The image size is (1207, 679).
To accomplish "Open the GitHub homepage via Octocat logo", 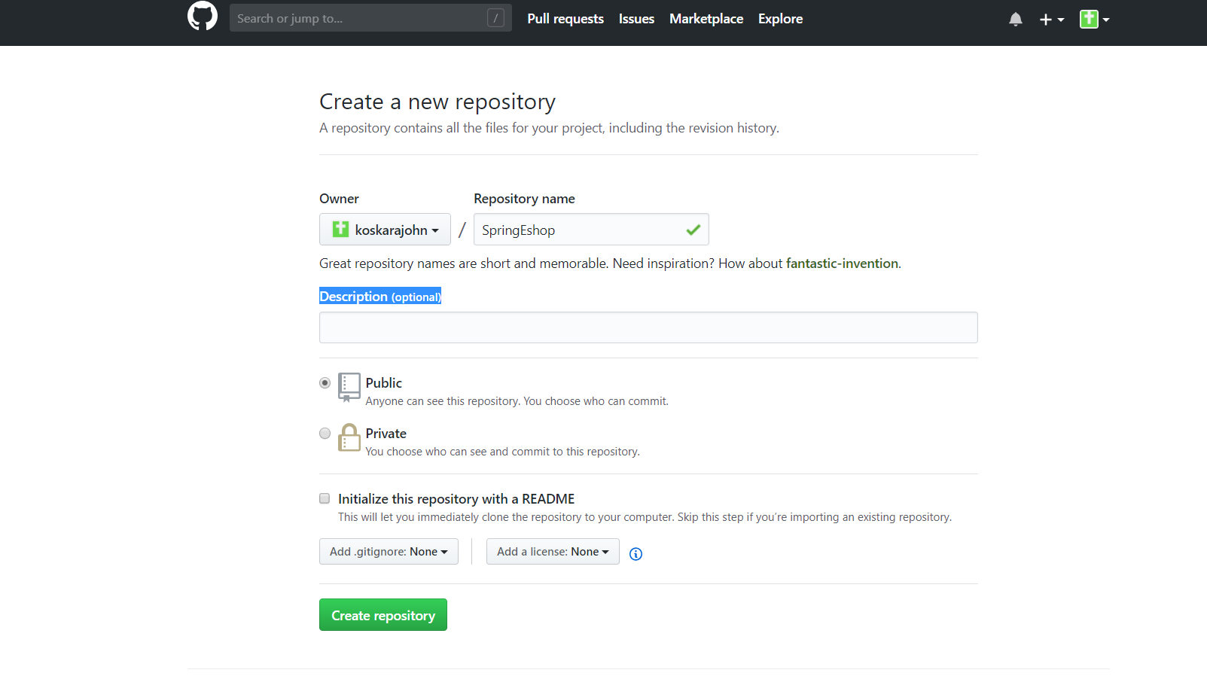I will click(x=202, y=16).
